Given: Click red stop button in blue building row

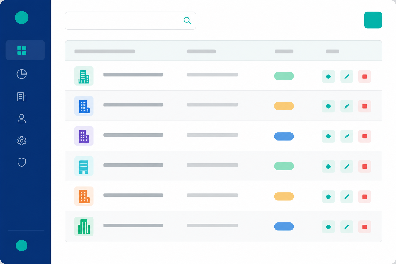Looking at the screenshot, I should pyautogui.click(x=365, y=106).
